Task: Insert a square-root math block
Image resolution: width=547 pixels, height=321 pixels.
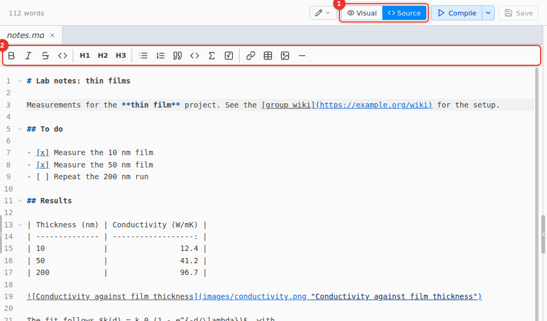Action: (229, 56)
